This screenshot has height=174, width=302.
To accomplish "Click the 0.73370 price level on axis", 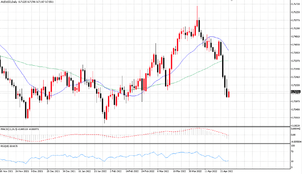I will (x=296, y=61).
